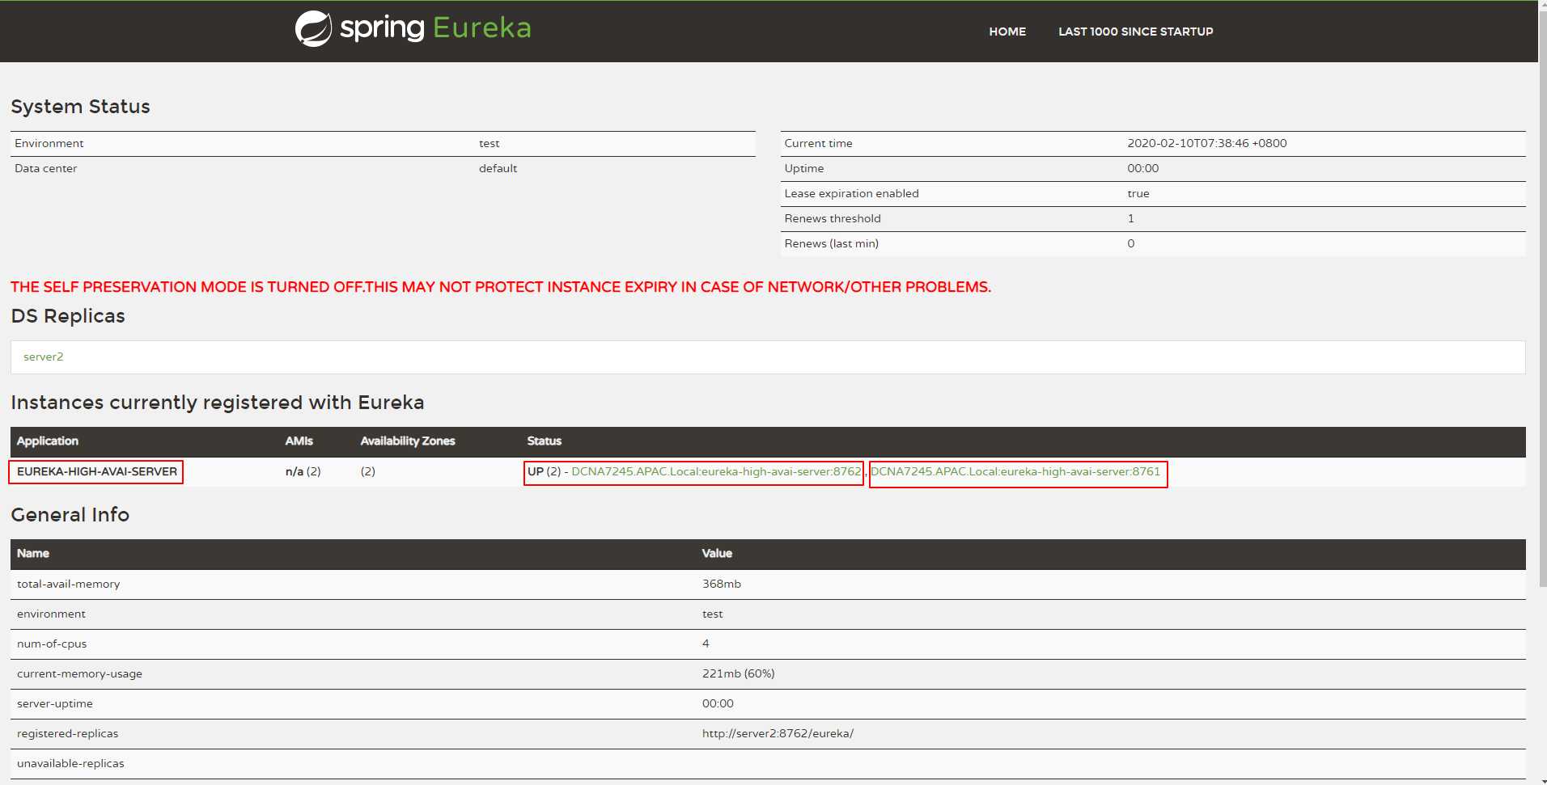Open the HOME navigation item
1547x785 pixels.
click(1007, 32)
